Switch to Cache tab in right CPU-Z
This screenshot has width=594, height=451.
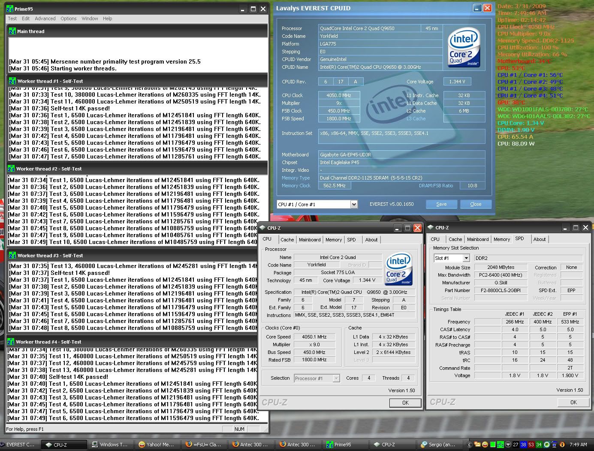455,239
